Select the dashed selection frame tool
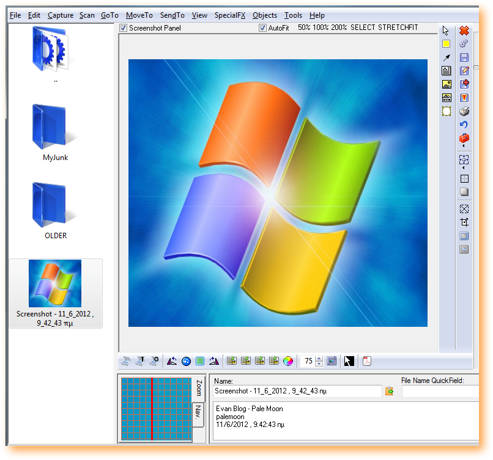Image resolution: width=493 pixels, height=460 pixels. 447,111
